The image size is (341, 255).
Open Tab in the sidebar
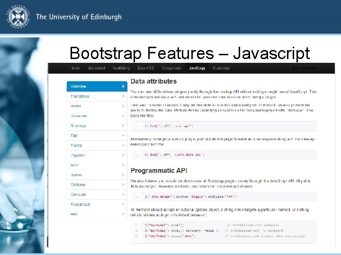coord(97,136)
